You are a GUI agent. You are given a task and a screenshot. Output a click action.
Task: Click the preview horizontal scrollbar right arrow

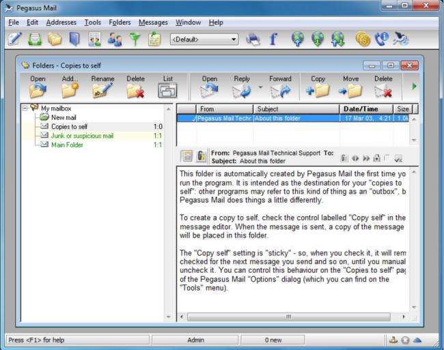point(404,317)
